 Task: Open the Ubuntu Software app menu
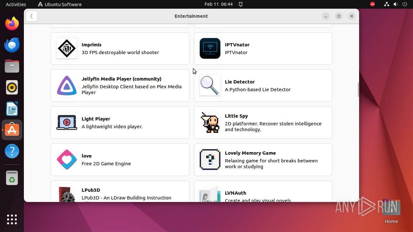tap(60, 4)
